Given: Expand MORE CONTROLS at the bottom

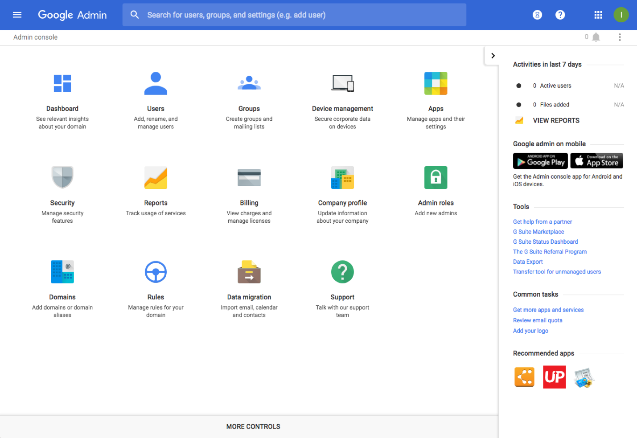Looking at the screenshot, I should 253,426.
